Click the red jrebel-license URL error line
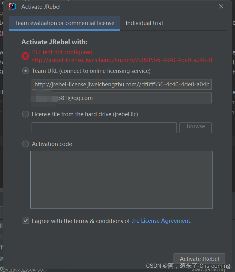The width and height of the screenshot is (235, 272). (x=122, y=60)
